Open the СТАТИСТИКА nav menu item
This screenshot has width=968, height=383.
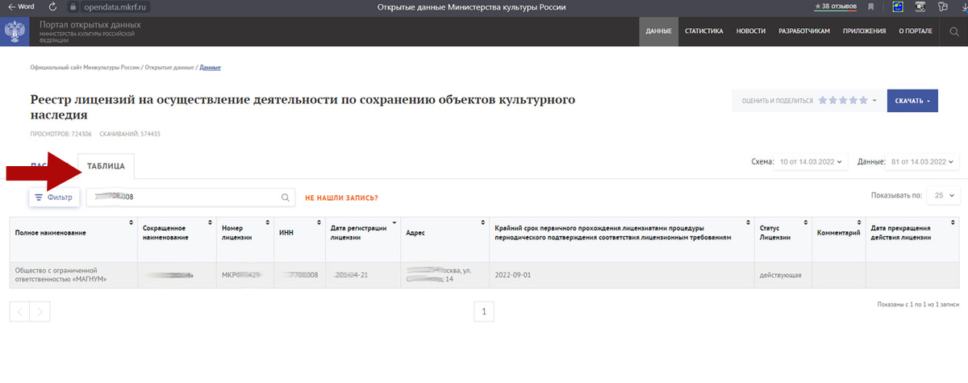point(703,31)
